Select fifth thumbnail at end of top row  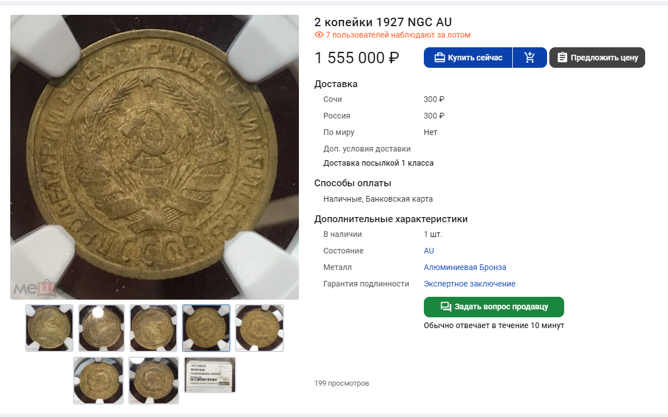click(x=260, y=328)
